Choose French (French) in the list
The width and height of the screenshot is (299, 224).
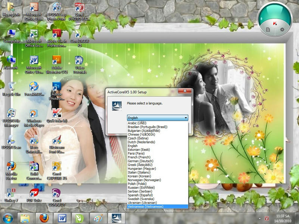pos(139,157)
